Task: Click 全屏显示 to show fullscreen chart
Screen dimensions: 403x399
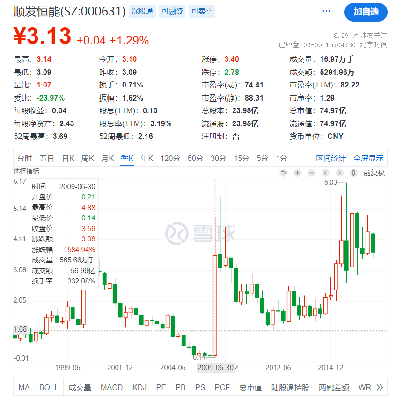Action: (368, 158)
